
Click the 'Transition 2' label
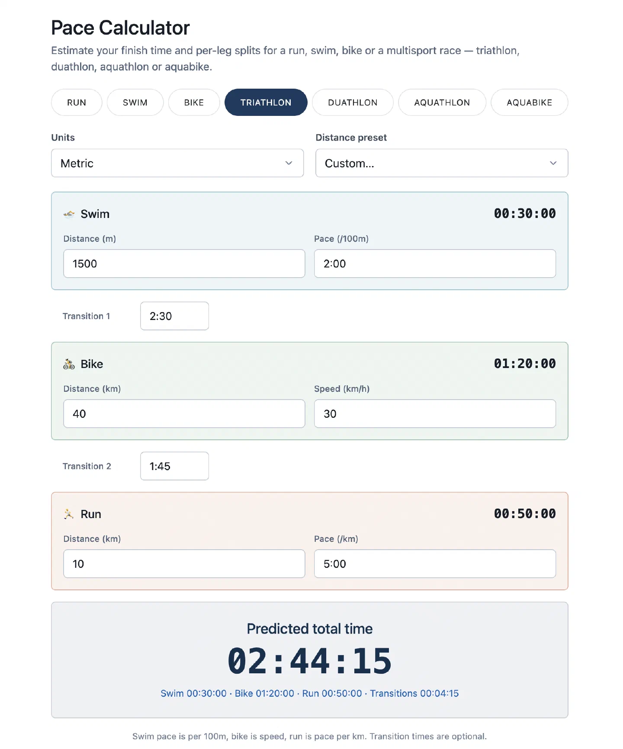(x=87, y=466)
